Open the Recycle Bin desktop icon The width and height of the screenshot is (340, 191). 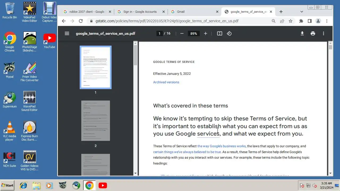10,11
